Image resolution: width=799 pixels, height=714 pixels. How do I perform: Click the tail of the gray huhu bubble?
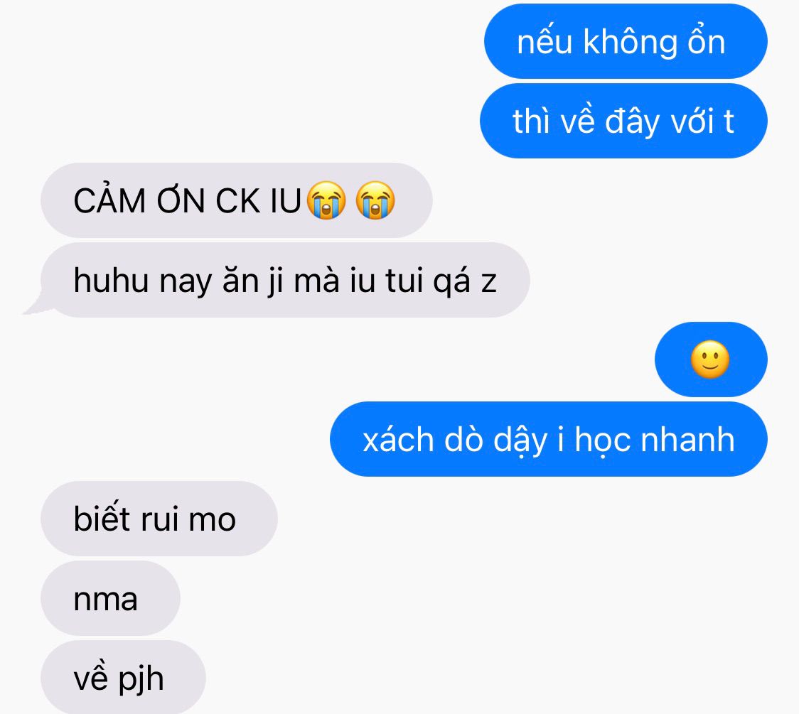click(x=37, y=305)
